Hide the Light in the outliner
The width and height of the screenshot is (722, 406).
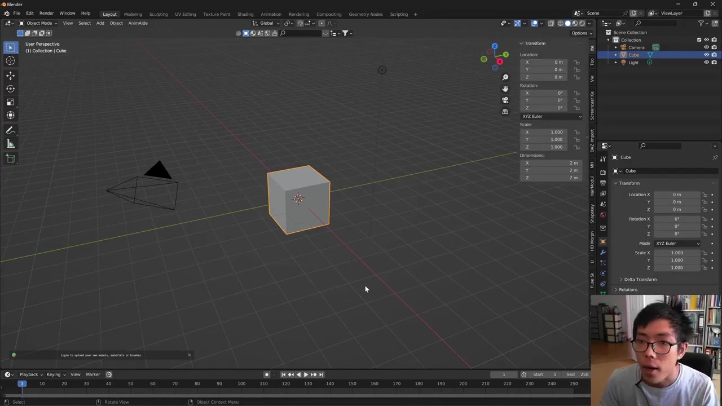click(706, 63)
